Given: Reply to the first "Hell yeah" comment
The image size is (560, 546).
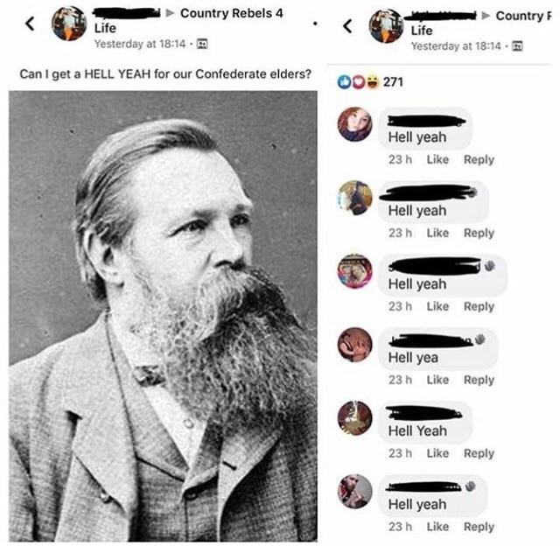Looking at the screenshot, I should coord(479,159).
